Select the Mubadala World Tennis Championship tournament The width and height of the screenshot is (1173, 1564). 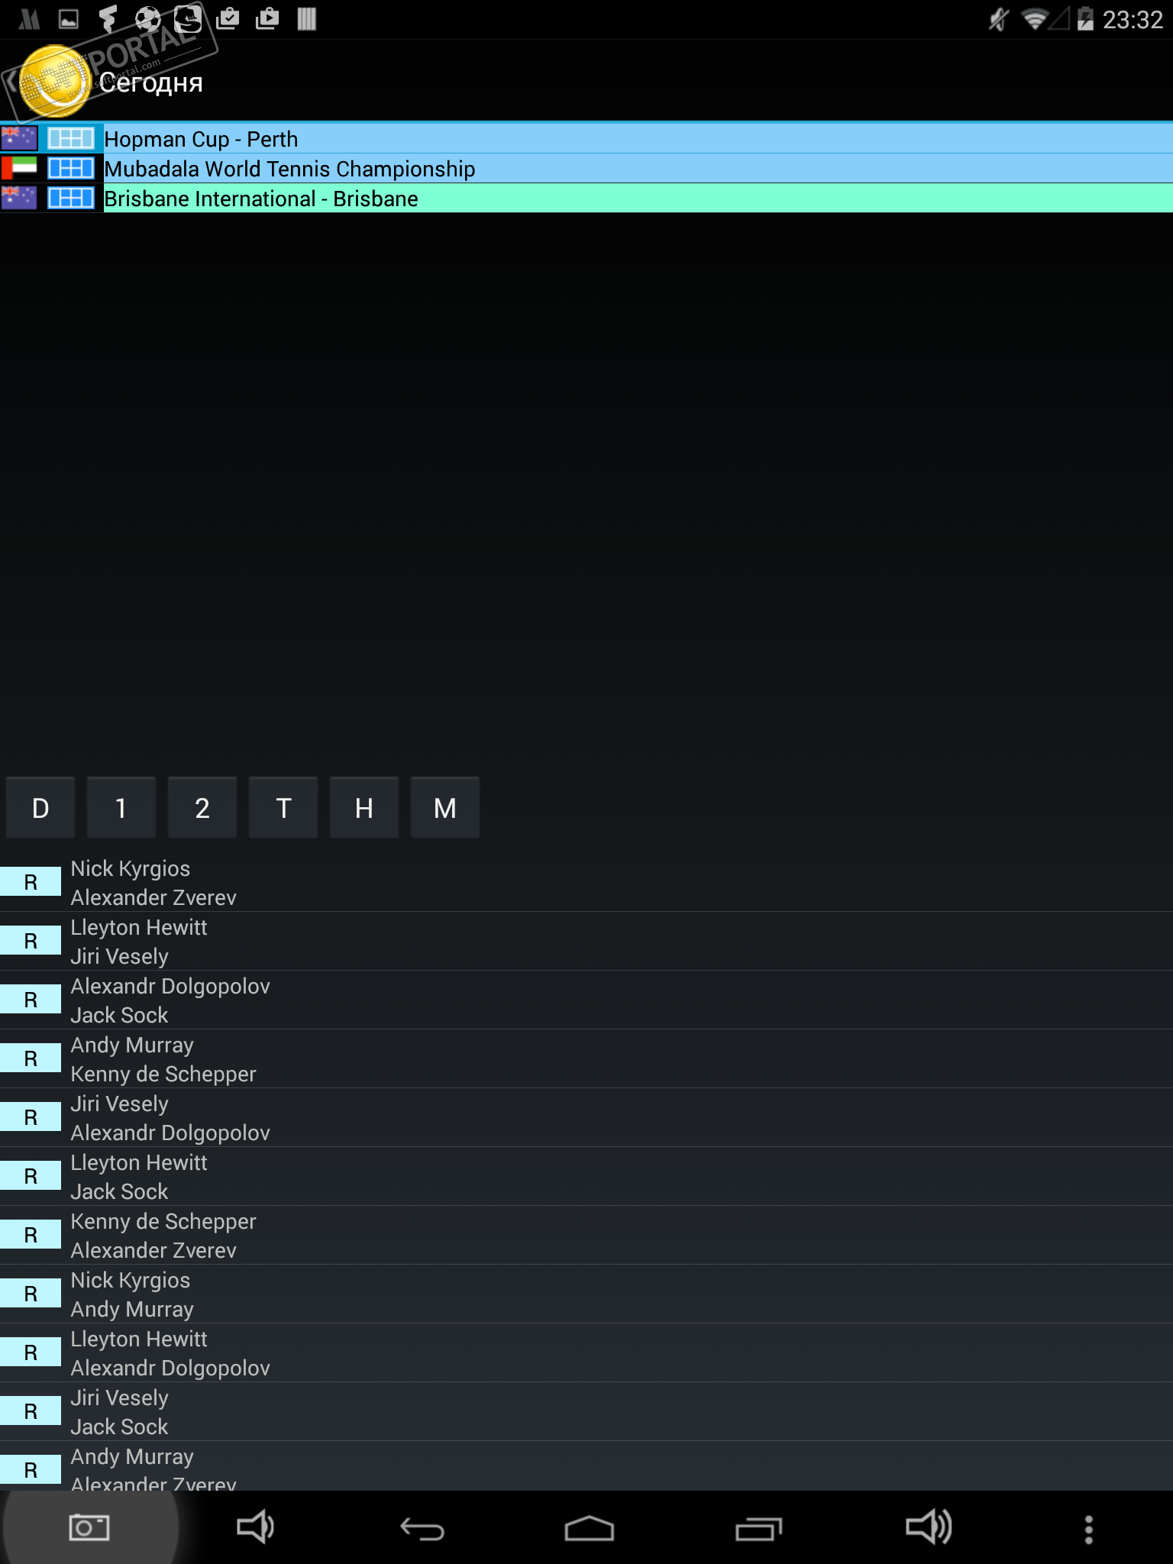pos(586,168)
